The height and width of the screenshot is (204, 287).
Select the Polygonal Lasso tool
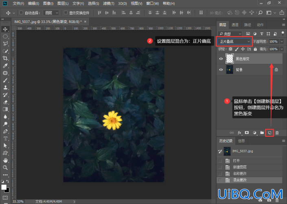point(5,44)
